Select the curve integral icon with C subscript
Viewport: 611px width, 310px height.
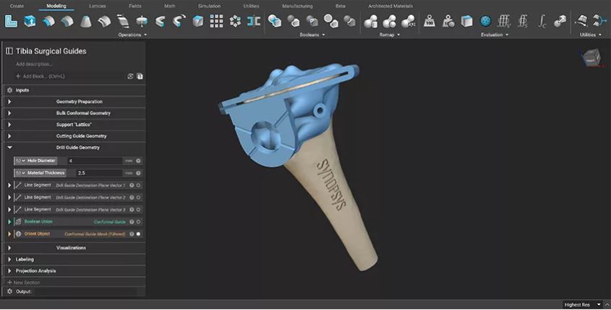pos(542,21)
